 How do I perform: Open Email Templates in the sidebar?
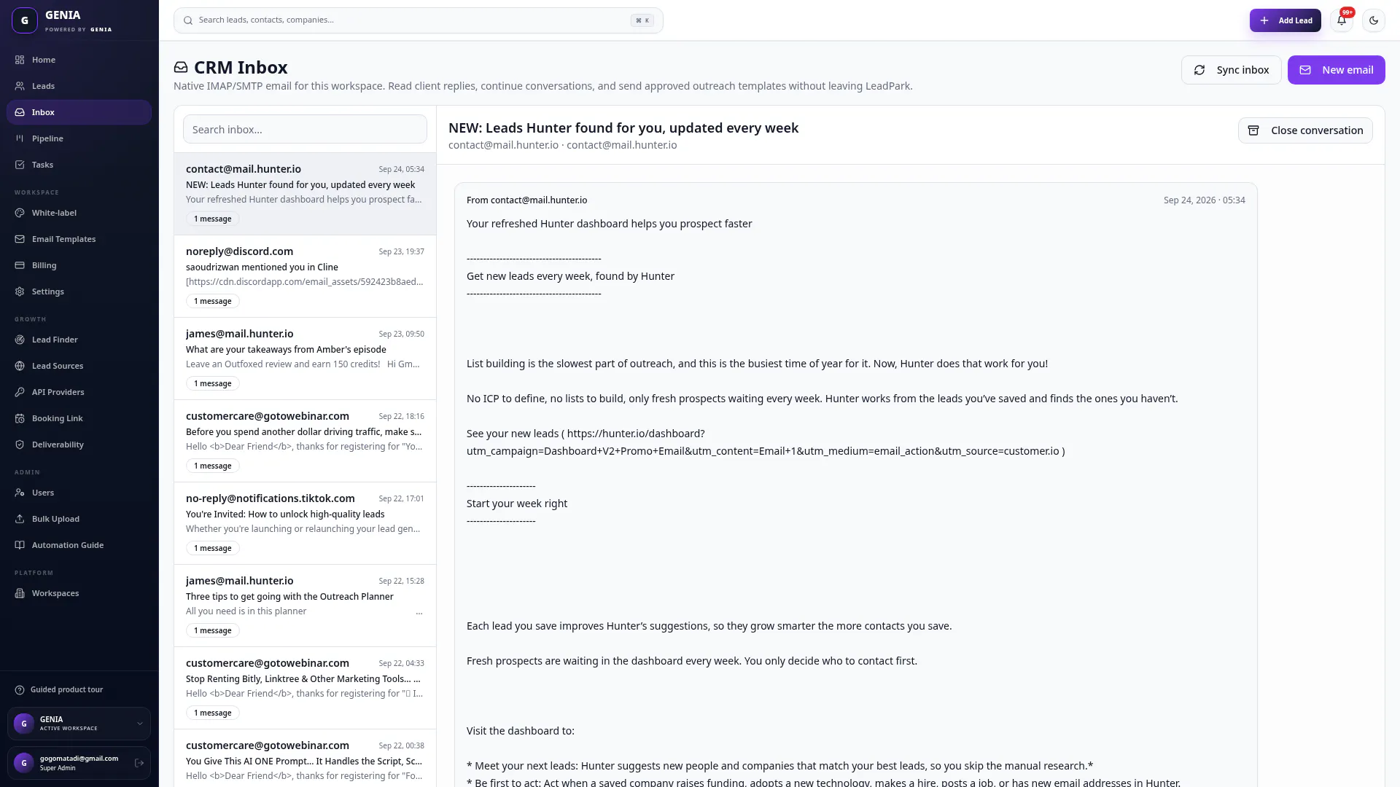click(x=79, y=239)
